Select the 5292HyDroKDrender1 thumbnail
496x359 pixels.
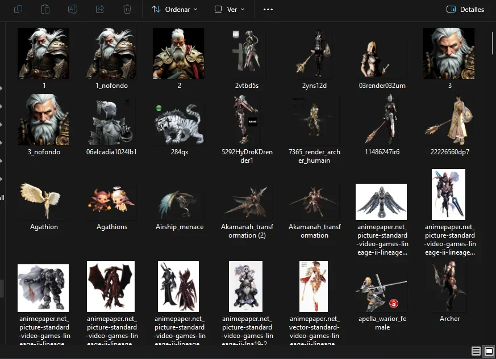[x=247, y=120]
